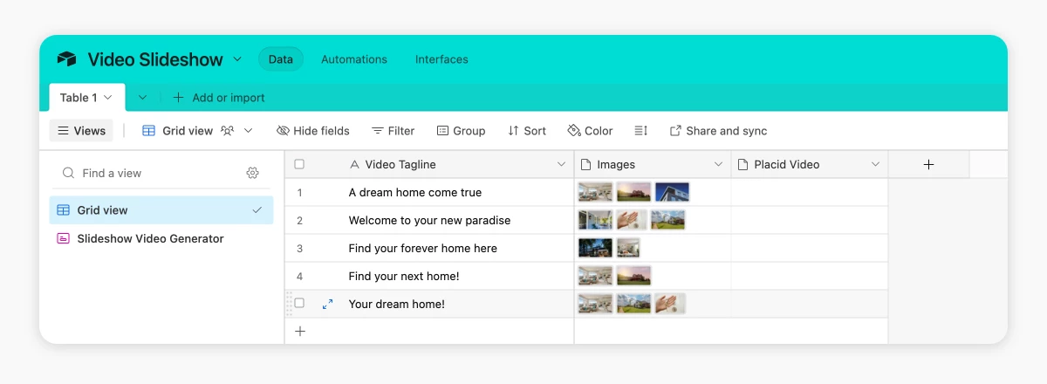The width and height of the screenshot is (1047, 384).
Task: Click the Airtable box logo icon
Action: [66, 59]
